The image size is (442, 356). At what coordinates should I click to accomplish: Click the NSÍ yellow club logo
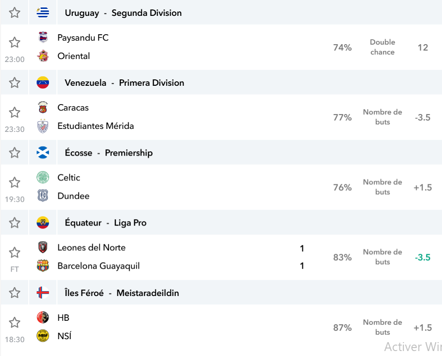point(43,336)
